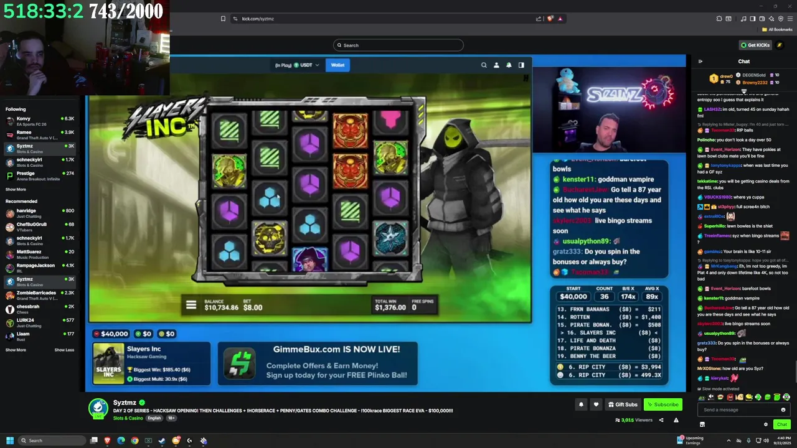797x448 pixels.
Task: Click the English language tag
Action: (x=154, y=418)
